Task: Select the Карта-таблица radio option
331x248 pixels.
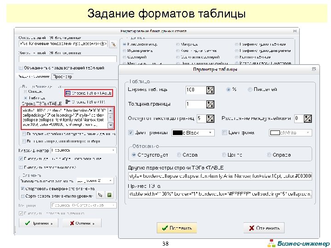Action: [x=237, y=57]
